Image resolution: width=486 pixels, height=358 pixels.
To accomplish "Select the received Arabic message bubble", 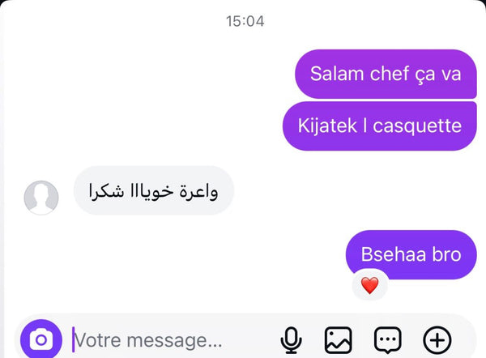I will click(154, 190).
